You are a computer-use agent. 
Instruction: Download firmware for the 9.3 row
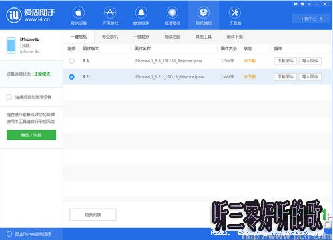click(286, 61)
